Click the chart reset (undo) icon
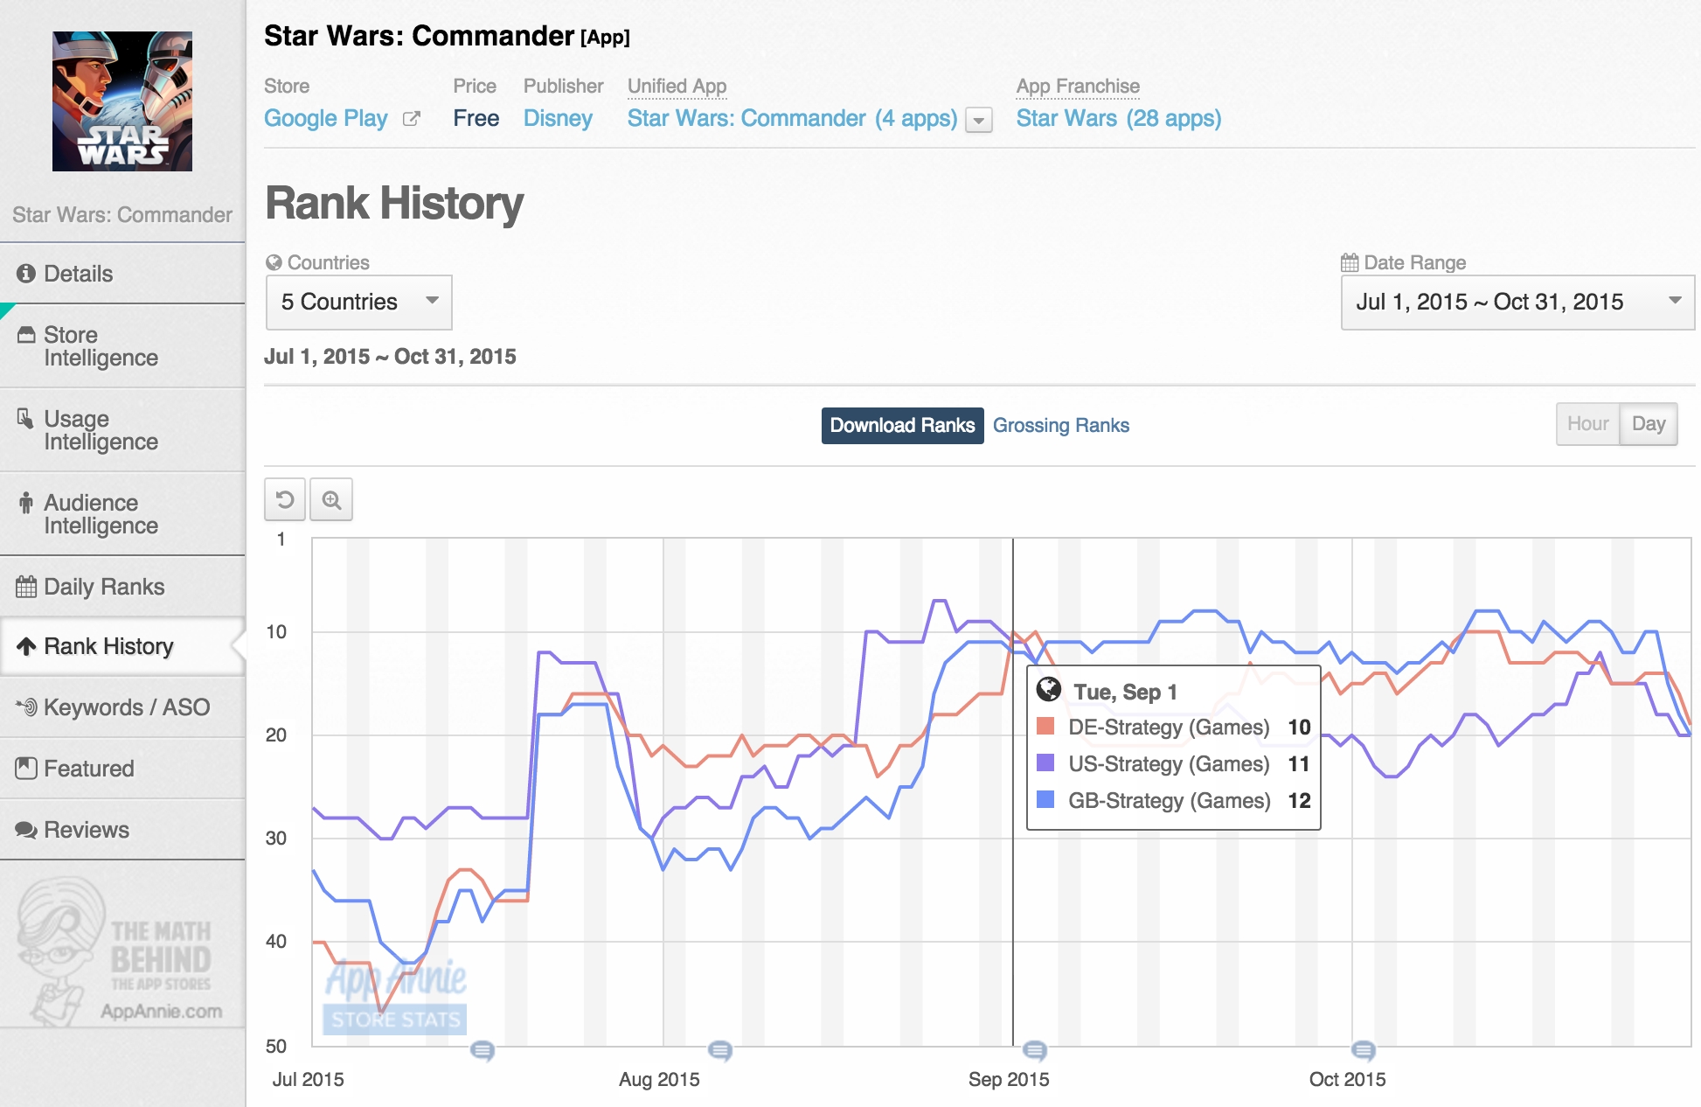1701x1107 pixels. 285,500
